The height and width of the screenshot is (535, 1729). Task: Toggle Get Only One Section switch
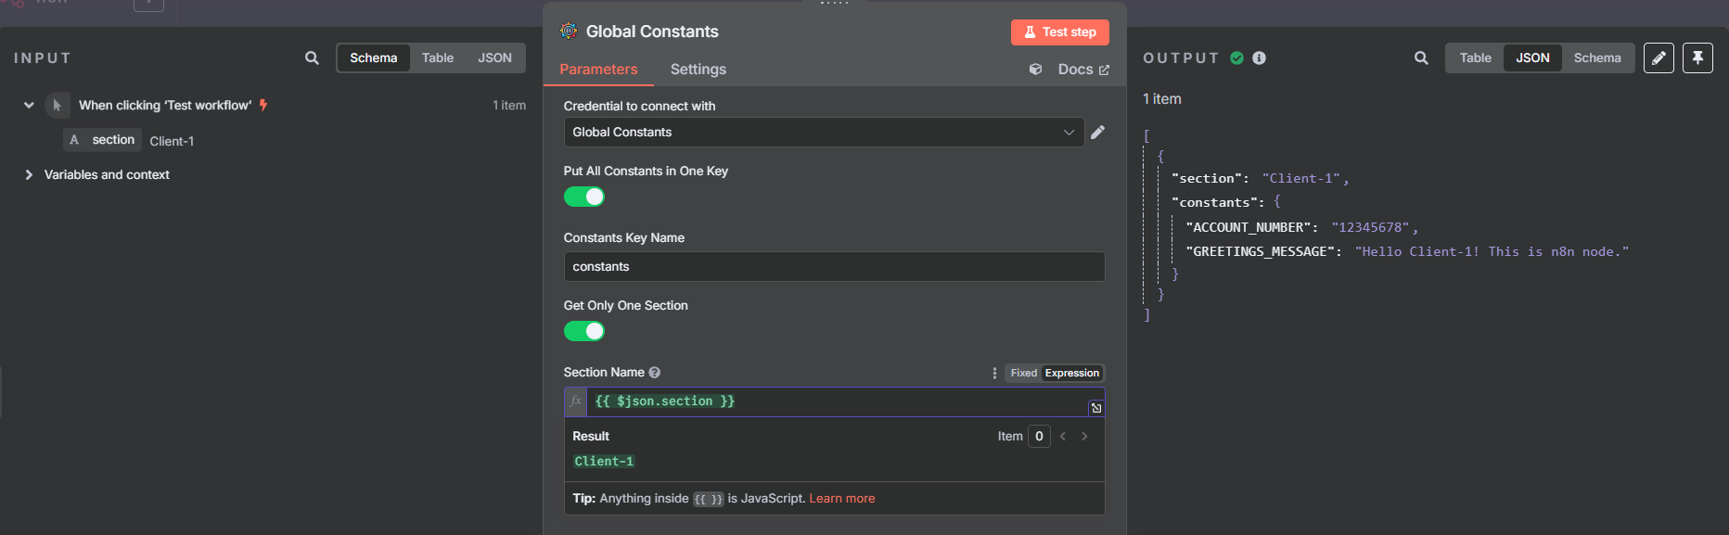[x=584, y=331]
